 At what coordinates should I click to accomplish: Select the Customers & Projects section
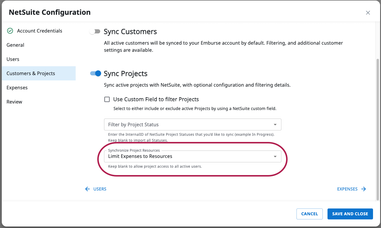coord(31,73)
